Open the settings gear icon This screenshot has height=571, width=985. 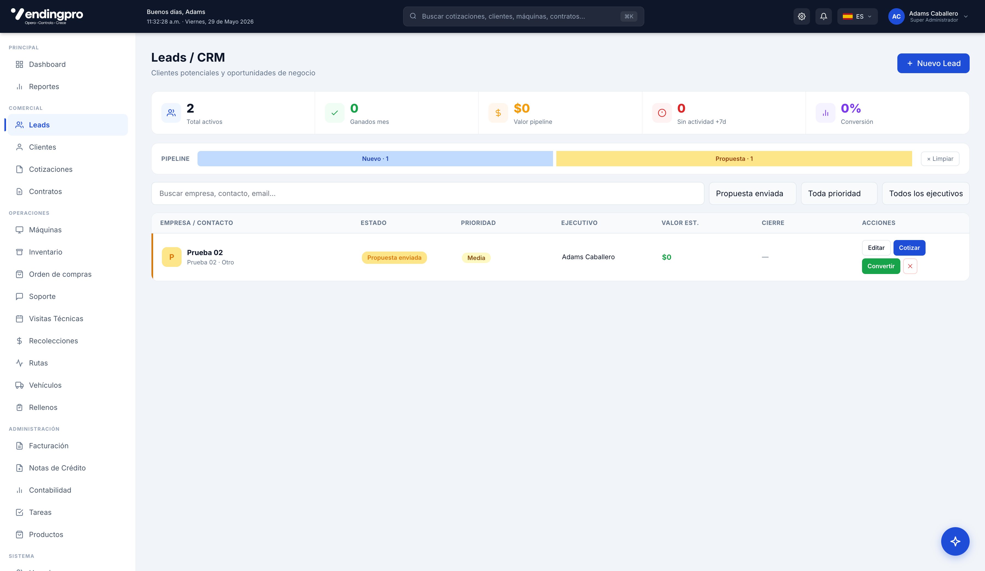(x=801, y=16)
